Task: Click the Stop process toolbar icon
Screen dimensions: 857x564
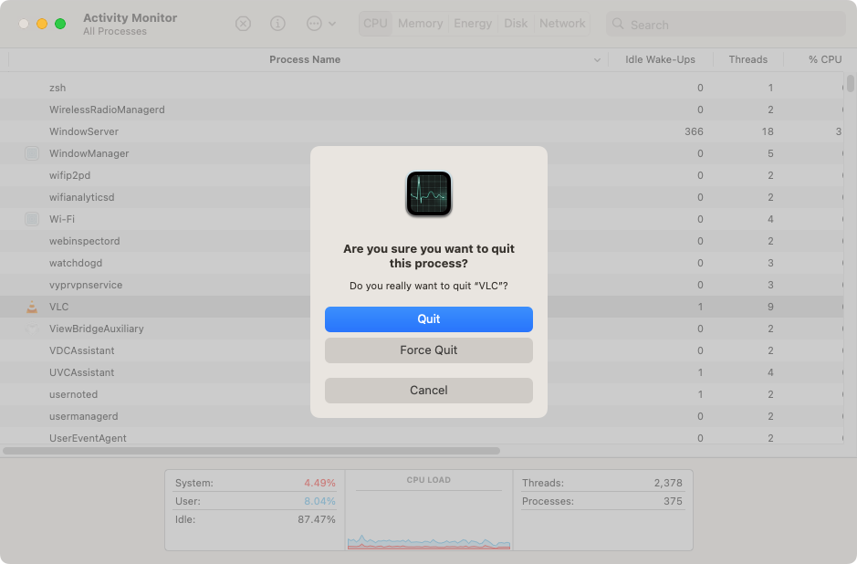Action: [243, 24]
